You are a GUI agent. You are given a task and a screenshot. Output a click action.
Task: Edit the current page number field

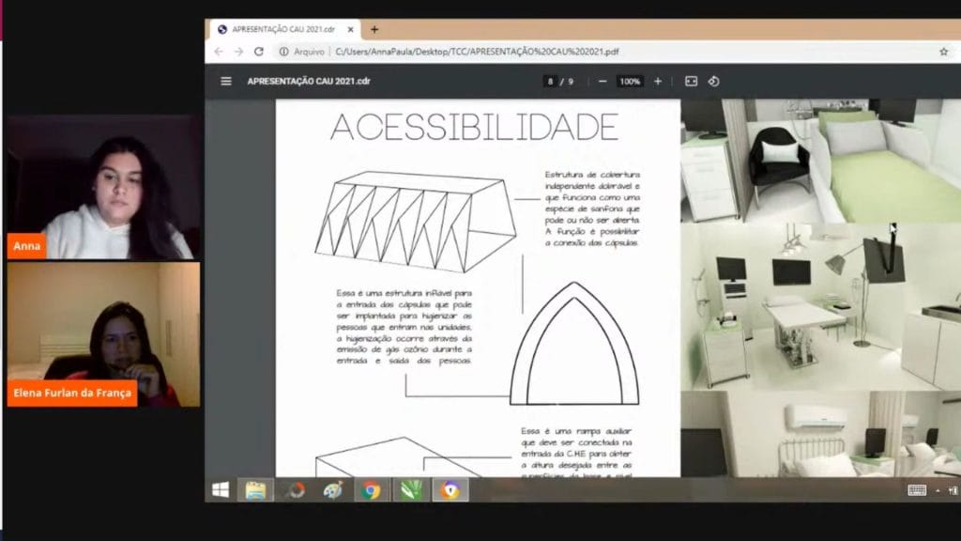[549, 82]
